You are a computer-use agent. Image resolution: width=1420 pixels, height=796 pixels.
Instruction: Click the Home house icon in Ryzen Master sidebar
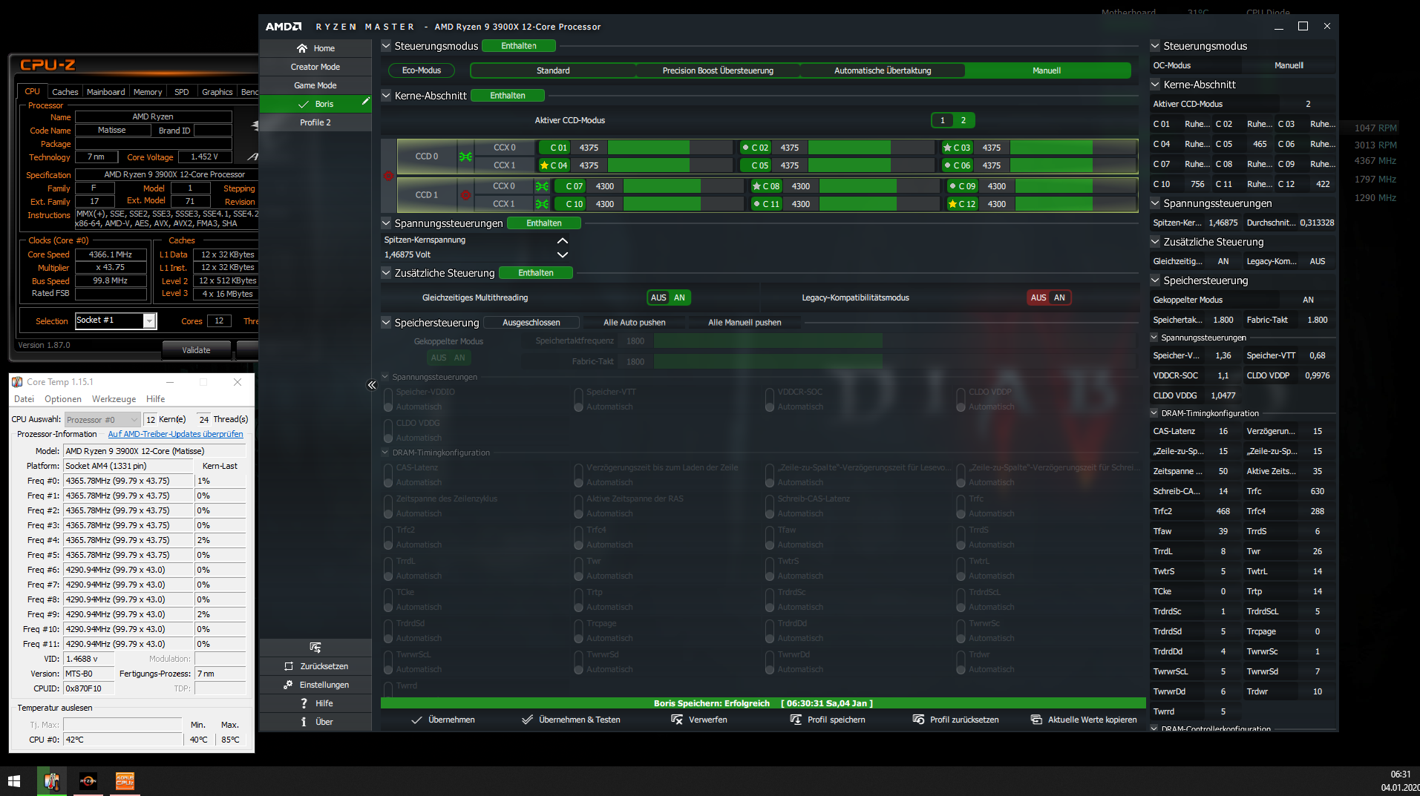tap(302, 48)
